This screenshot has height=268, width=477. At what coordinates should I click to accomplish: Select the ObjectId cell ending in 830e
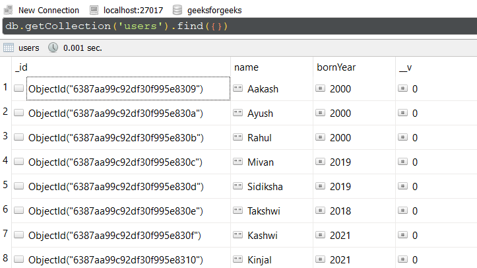point(121,211)
